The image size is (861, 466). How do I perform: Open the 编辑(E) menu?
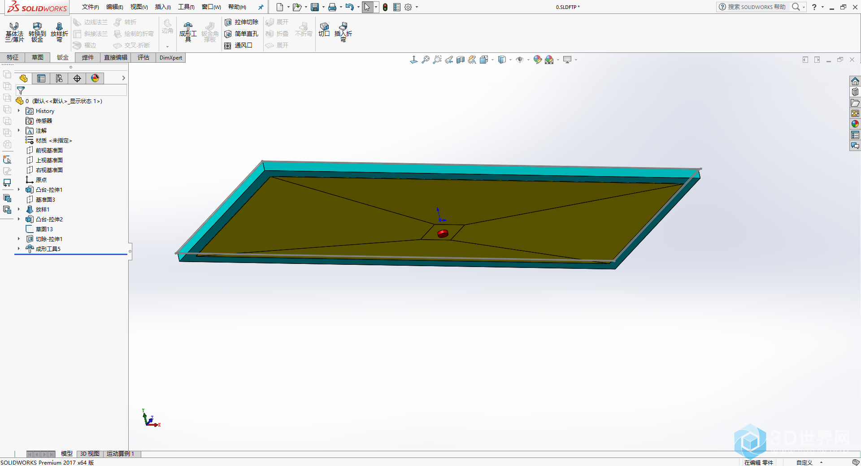coord(114,7)
